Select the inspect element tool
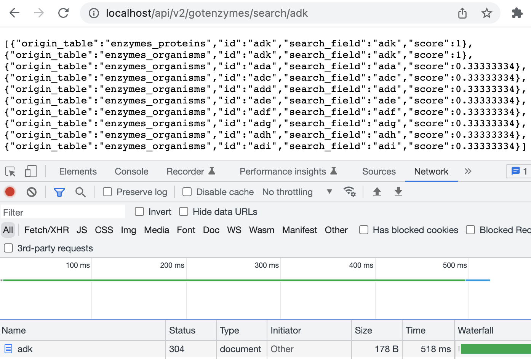The image size is (531, 359). coord(11,171)
